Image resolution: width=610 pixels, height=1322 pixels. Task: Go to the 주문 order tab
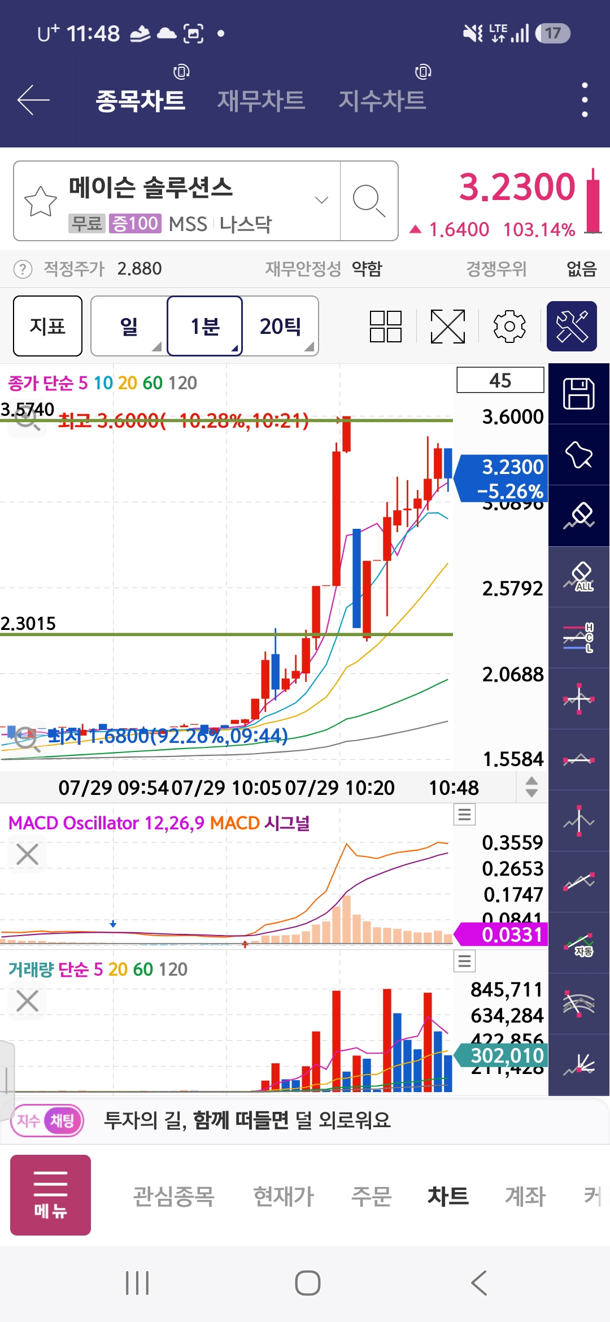click(371, 1196)
